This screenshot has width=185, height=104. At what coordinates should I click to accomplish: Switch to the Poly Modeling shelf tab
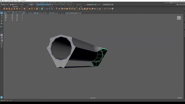pyautogui.click(x=15, y=7)
